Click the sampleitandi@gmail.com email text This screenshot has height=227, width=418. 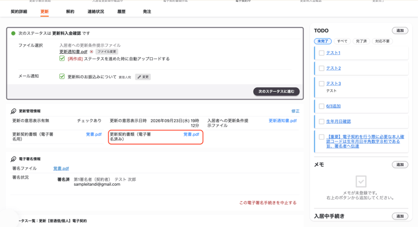pos(97,185)
